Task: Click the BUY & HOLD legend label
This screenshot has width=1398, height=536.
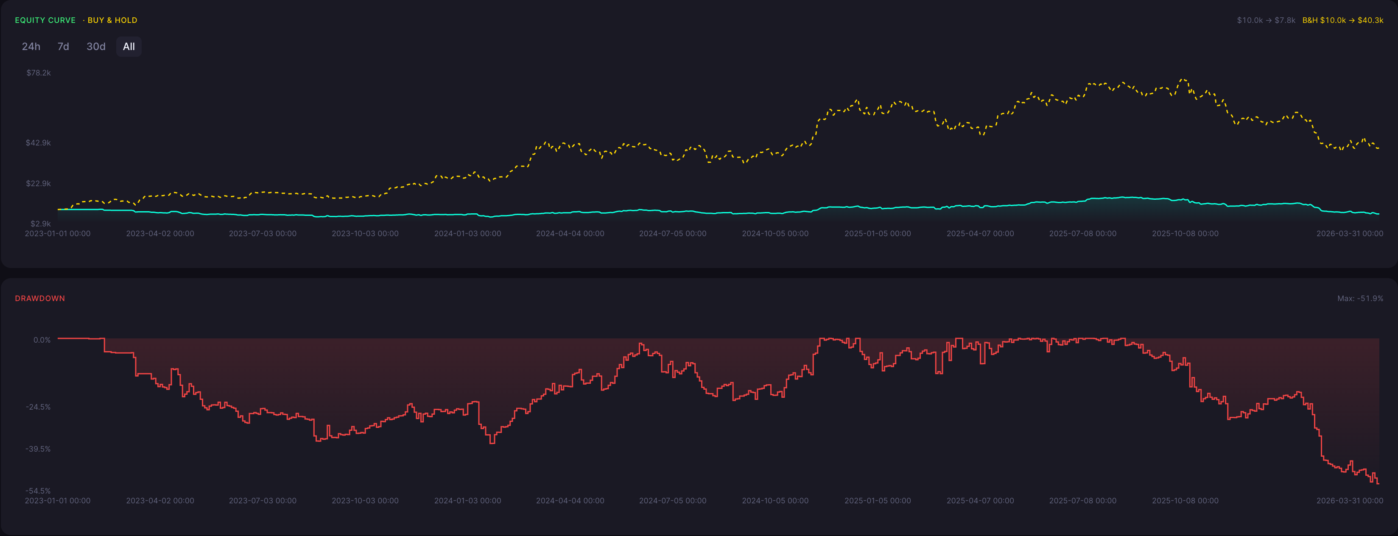Action: click(112, 20)
